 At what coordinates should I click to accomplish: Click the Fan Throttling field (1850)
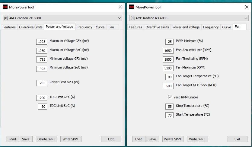(x=168, y=59)
